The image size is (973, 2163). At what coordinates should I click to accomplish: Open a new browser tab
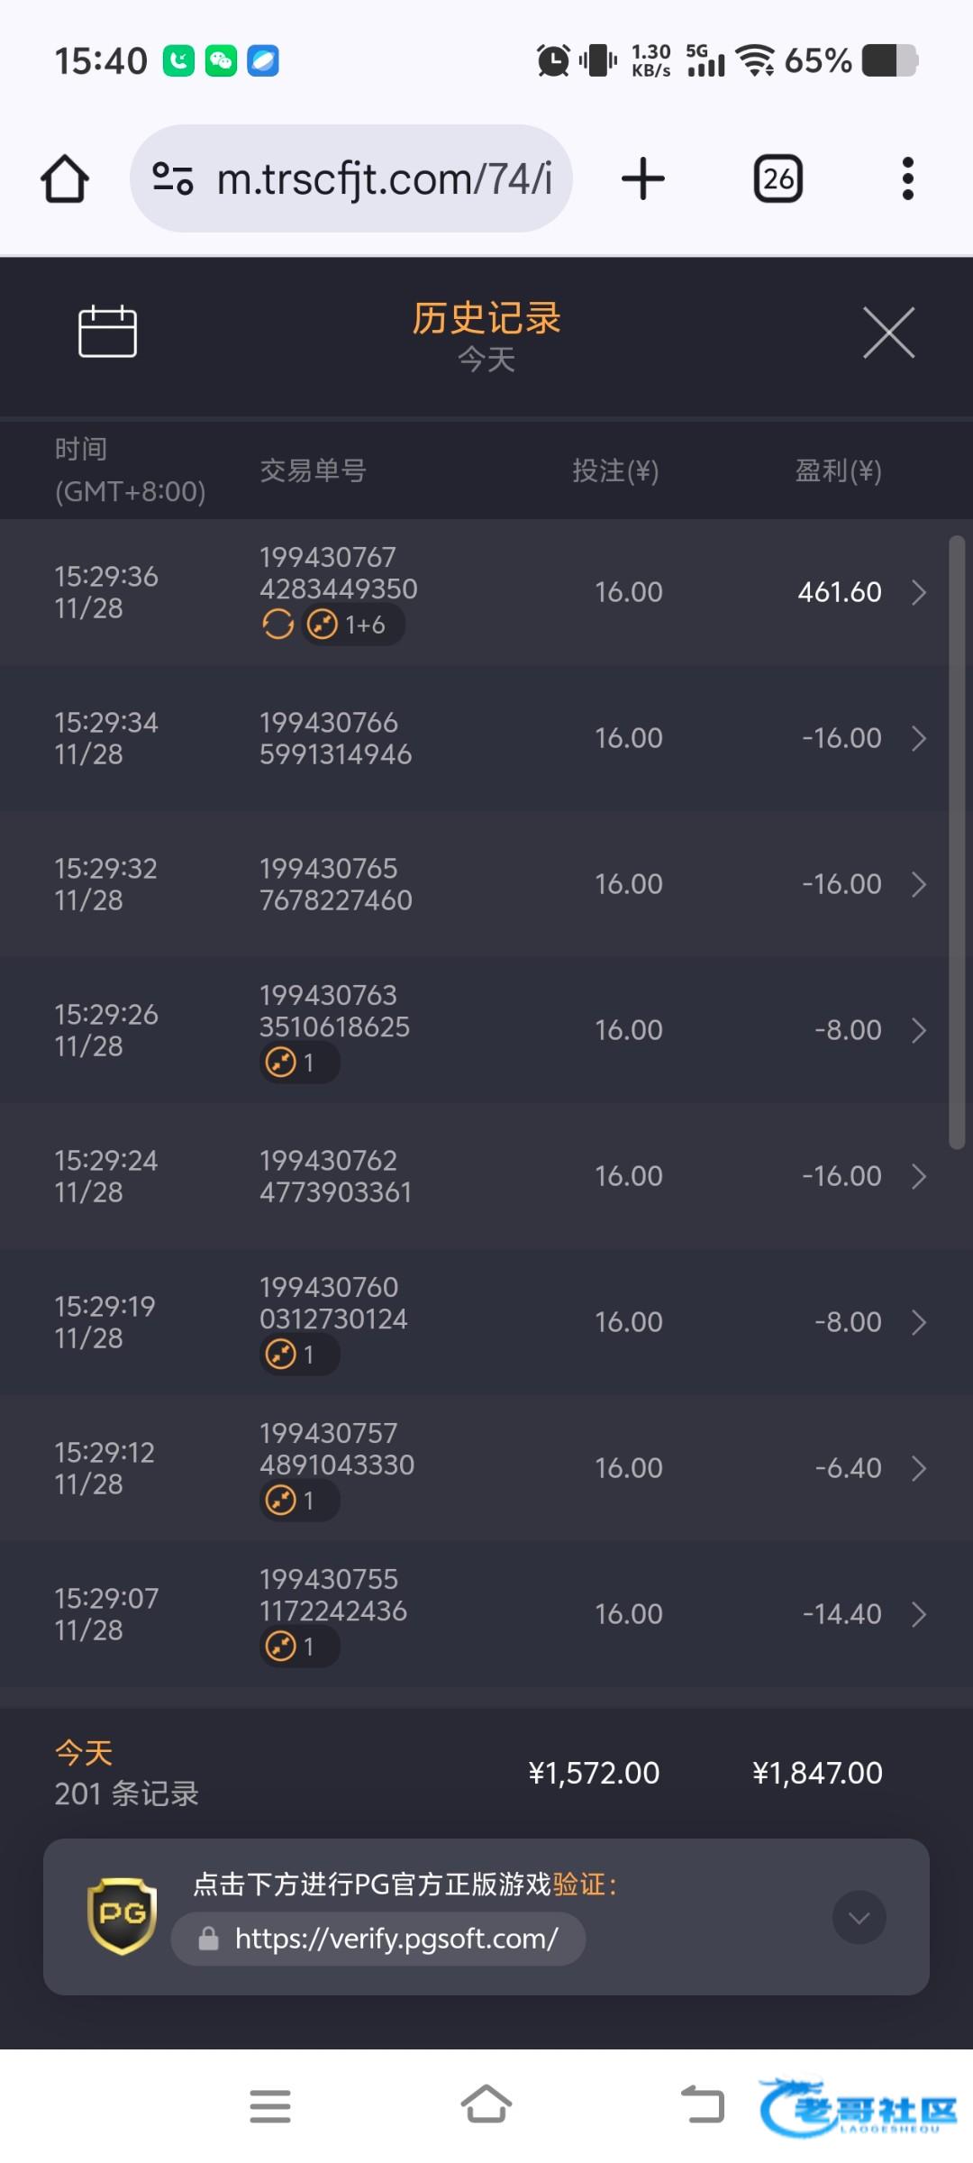click(x=642, y=178)
